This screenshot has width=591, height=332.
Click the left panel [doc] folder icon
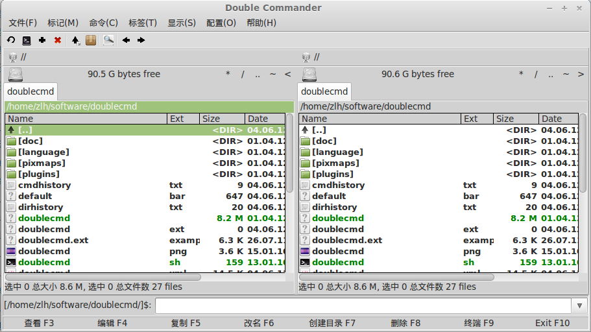pyautogui.click(x=11, y=141)
